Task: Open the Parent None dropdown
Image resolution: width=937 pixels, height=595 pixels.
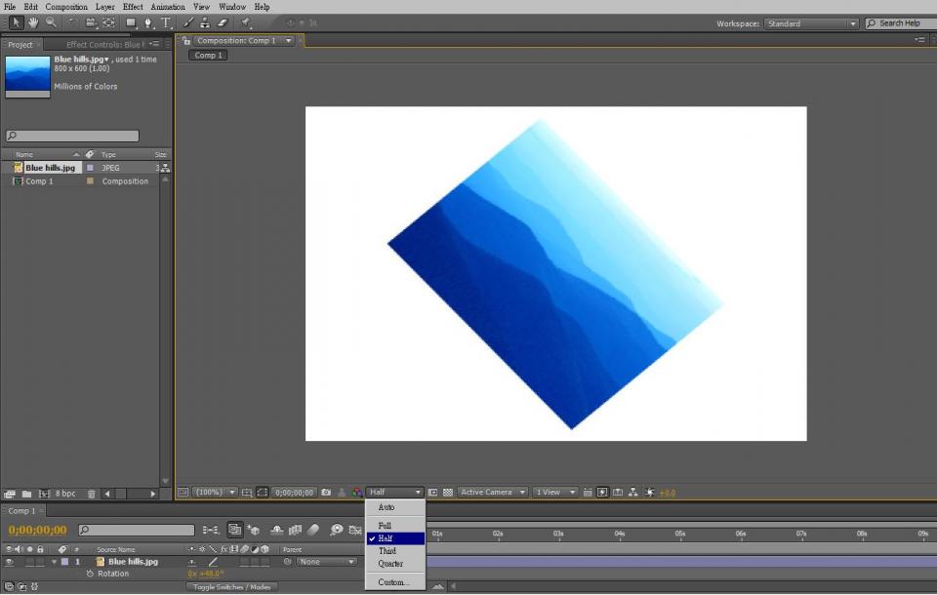Action: (x=326, y=562)
